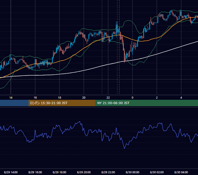Click the 0 hour axis label
This screenshot has width=198, height=175.
pyautogui.click(x=132, y=98)
